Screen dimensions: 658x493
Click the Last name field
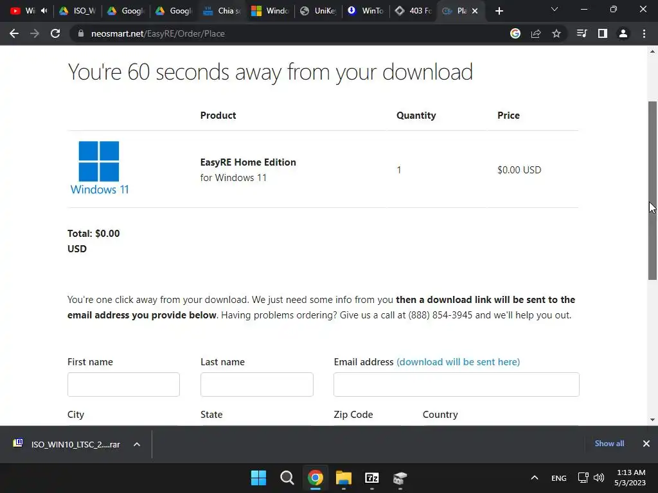tap(257, 385)
